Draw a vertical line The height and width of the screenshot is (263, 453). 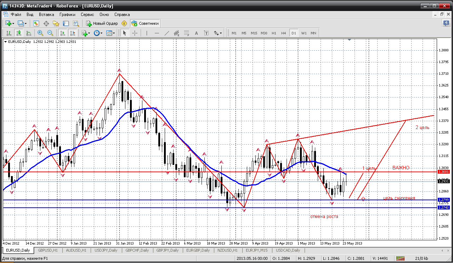click(147, 33)
